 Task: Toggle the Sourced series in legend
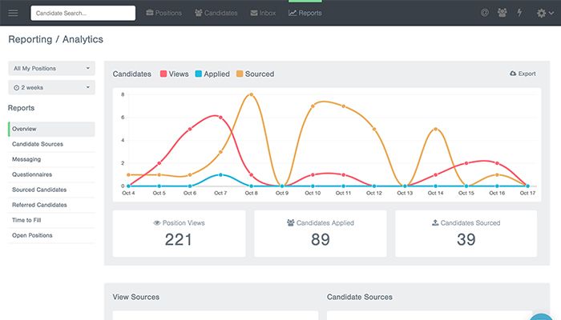click(256, 74)
